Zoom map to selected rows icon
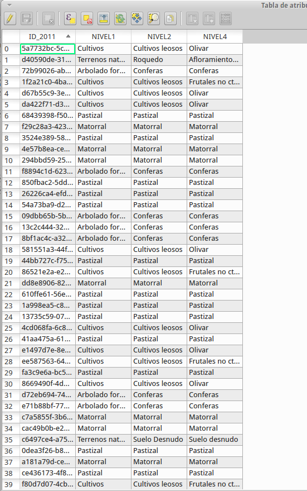Image resolution: width=307 pixels, height=491 pixels. 153,18
